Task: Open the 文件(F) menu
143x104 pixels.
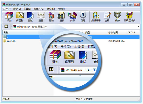Action: point(7,9)
